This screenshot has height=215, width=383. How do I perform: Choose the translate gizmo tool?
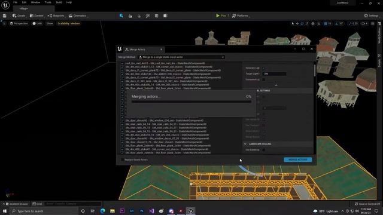297,24
